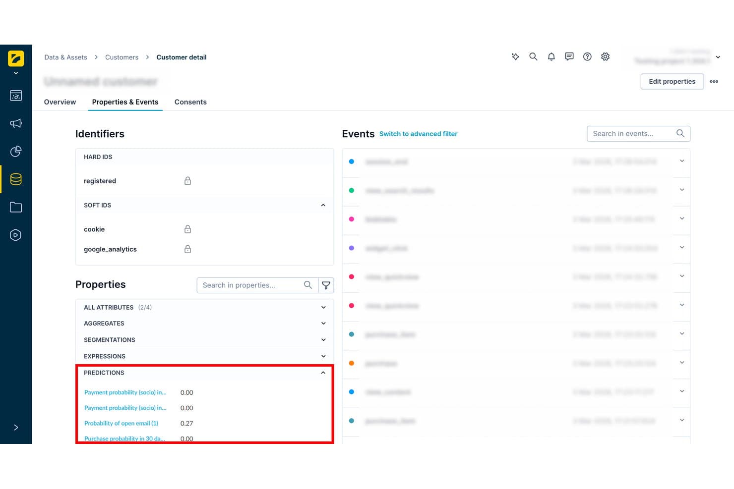The image size is (734, 489).
Task: Open Probability of open email (1) prediction
Action: pos(121,423)
